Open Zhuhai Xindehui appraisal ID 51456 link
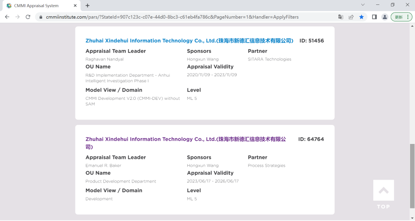The width and height of the screenshot is (415, 221). tap(189, 41)
